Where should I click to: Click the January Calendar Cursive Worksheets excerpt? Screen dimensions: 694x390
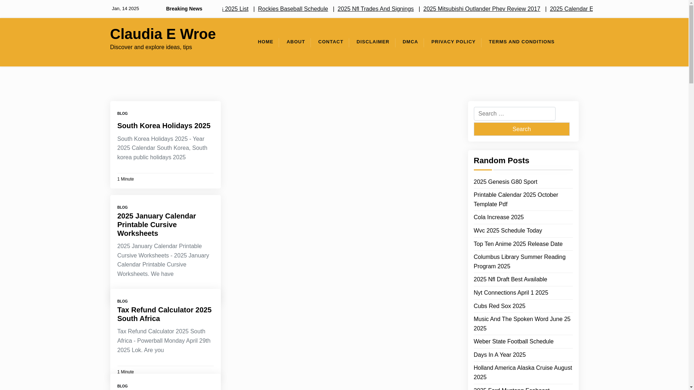point(163,260)
